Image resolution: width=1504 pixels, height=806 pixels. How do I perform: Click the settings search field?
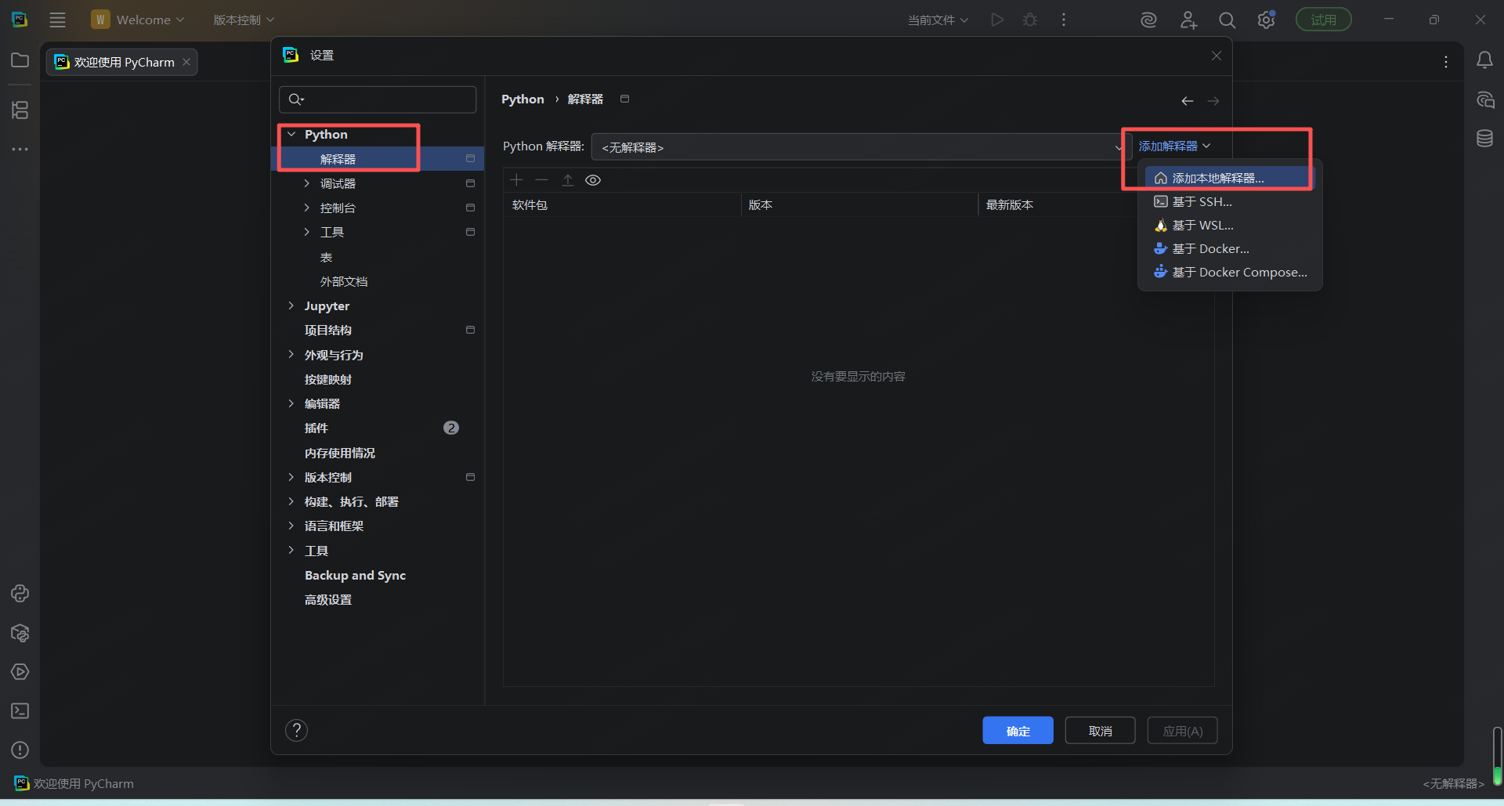pos(378,99)
